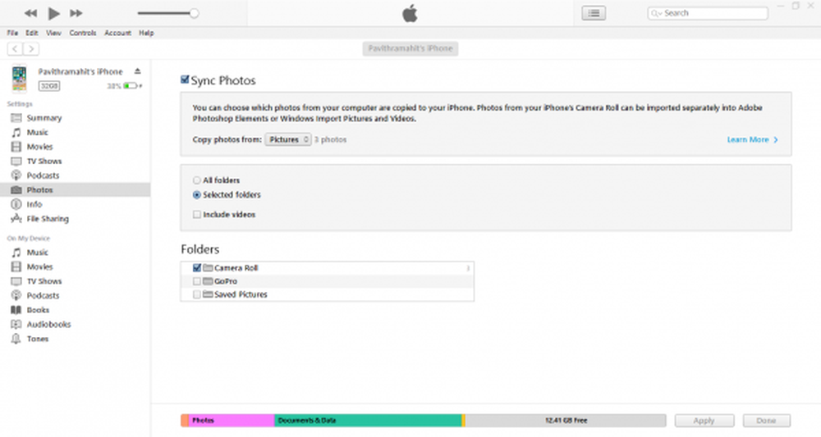Click the Fast Forward button
This screenshot has height=437, width=821.
pyautogui.click(x=76, y=13)
